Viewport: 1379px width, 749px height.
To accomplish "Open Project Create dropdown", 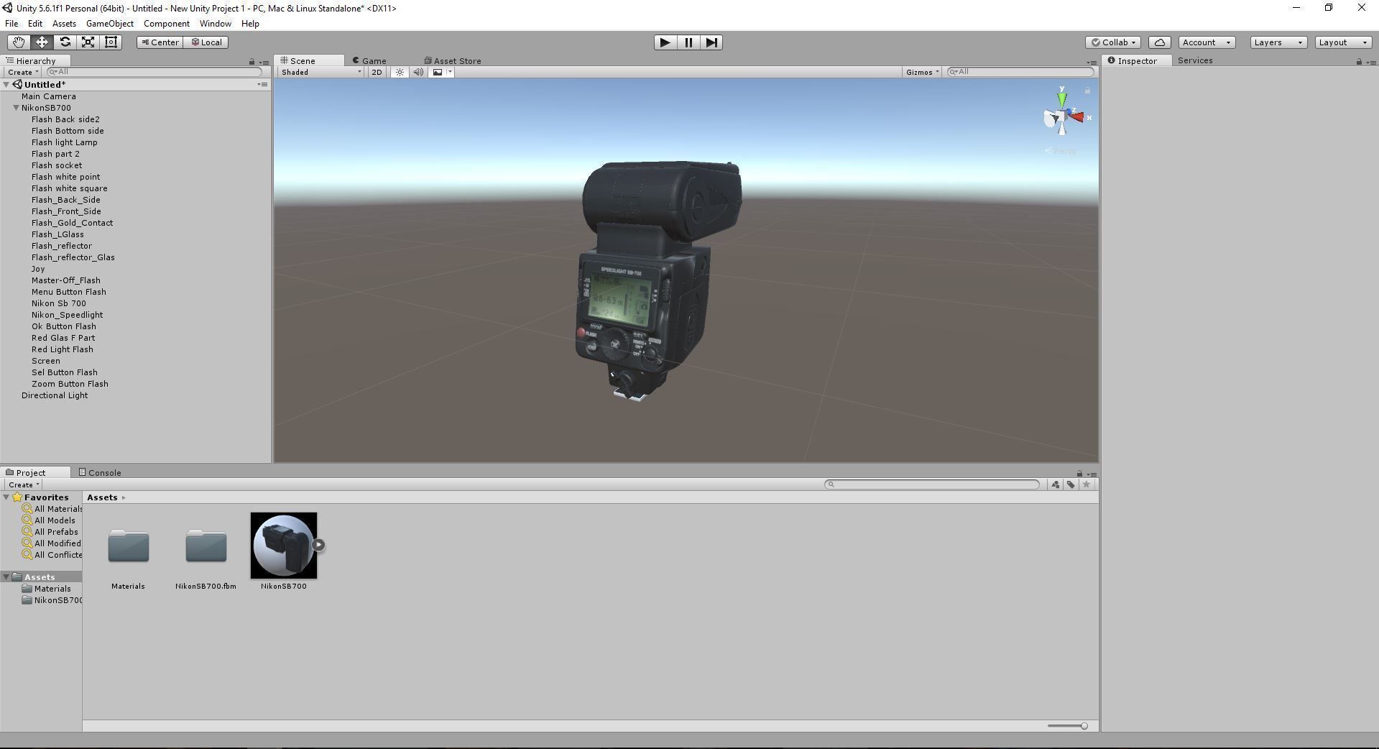I will [22, 484].
